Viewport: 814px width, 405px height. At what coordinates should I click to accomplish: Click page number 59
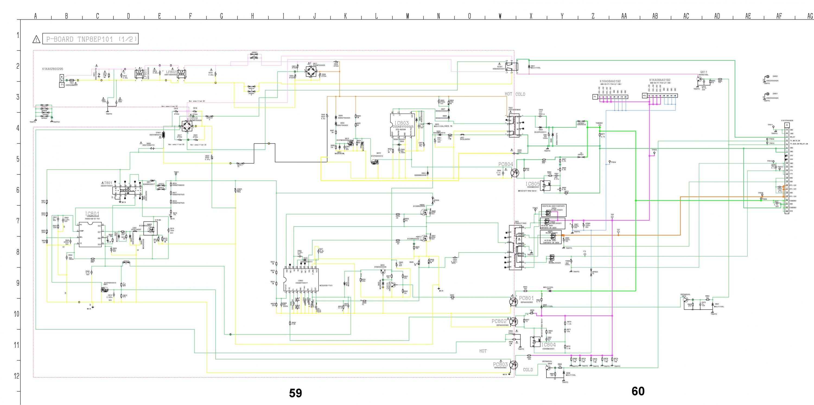295,393
